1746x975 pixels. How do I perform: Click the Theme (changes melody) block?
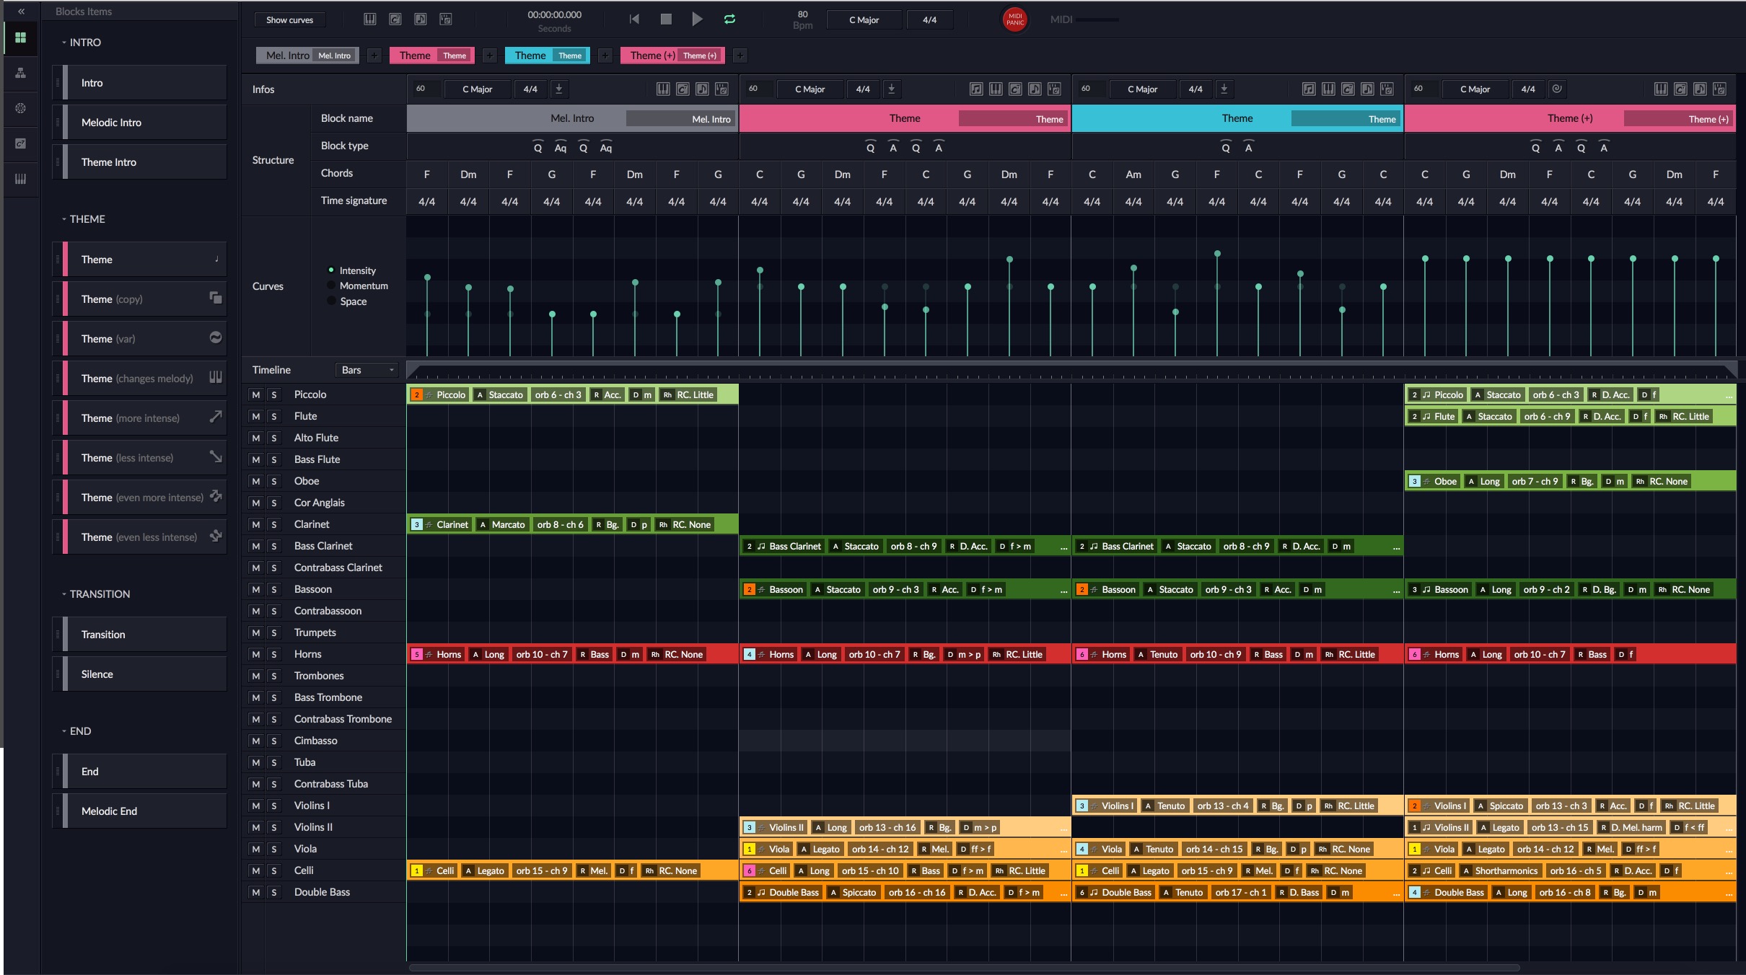[x=136, y=378]
